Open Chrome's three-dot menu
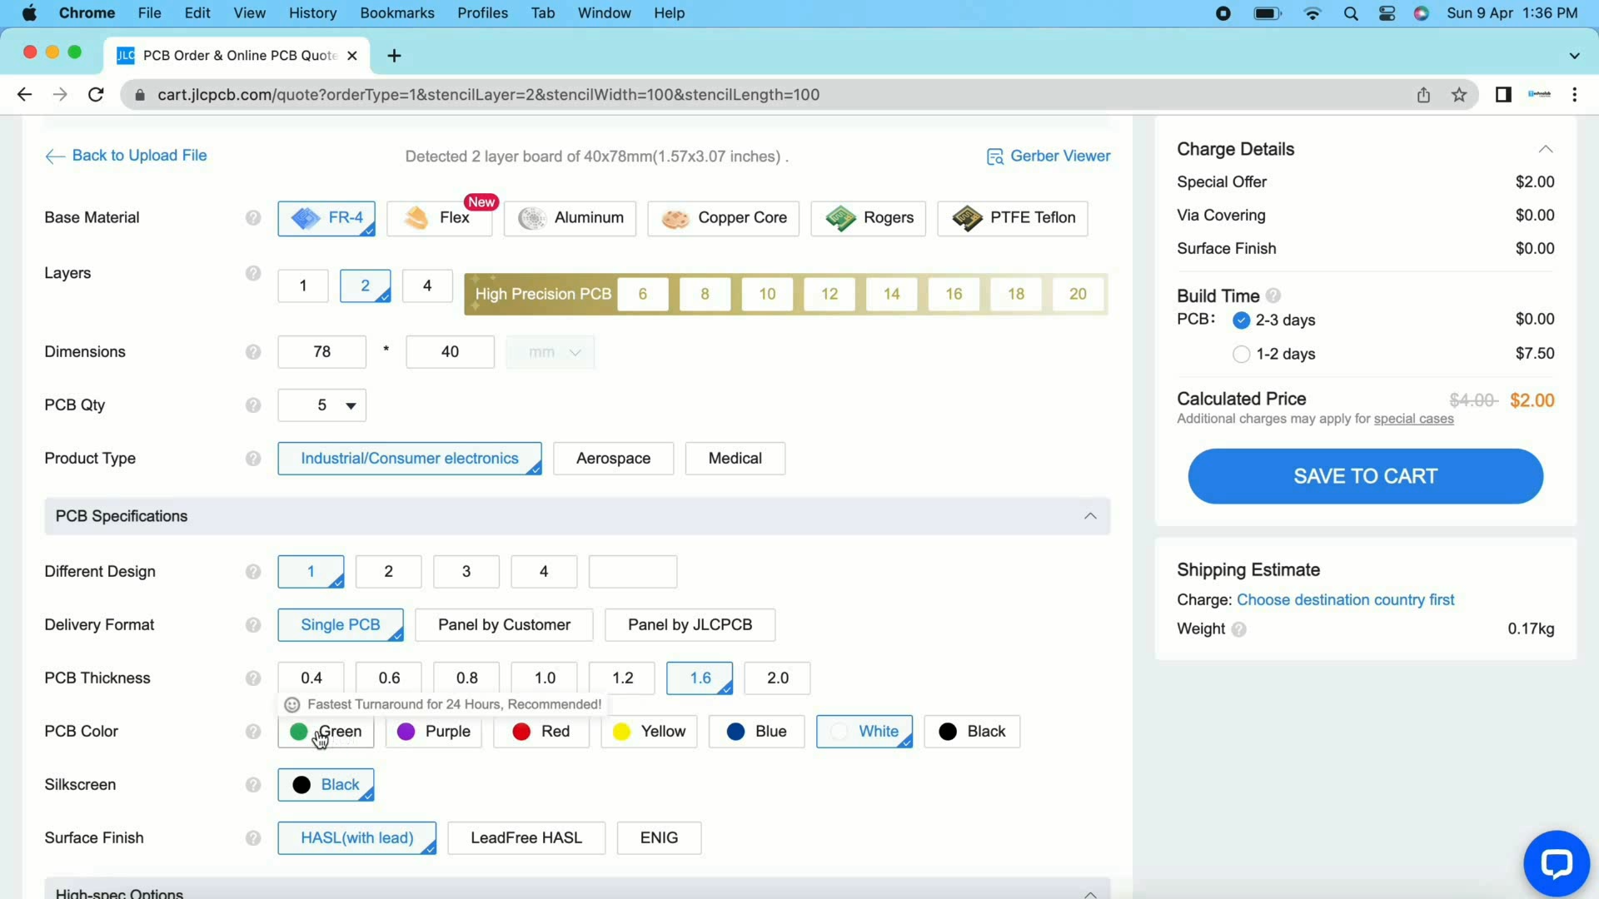 click(x=1574, y=95)
